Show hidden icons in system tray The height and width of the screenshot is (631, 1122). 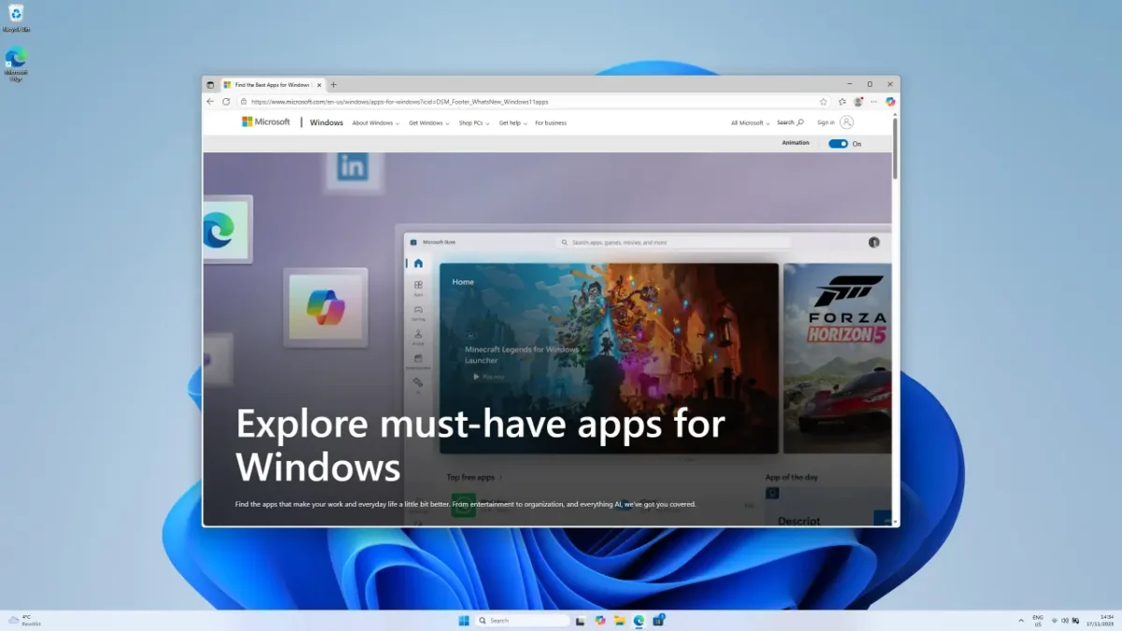(x=1020, y=620)
